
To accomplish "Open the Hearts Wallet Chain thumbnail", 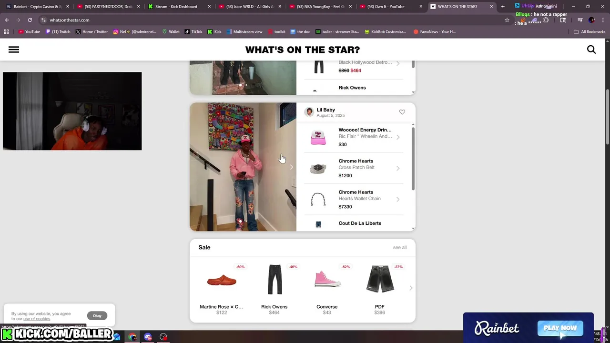I will (318, 199).
